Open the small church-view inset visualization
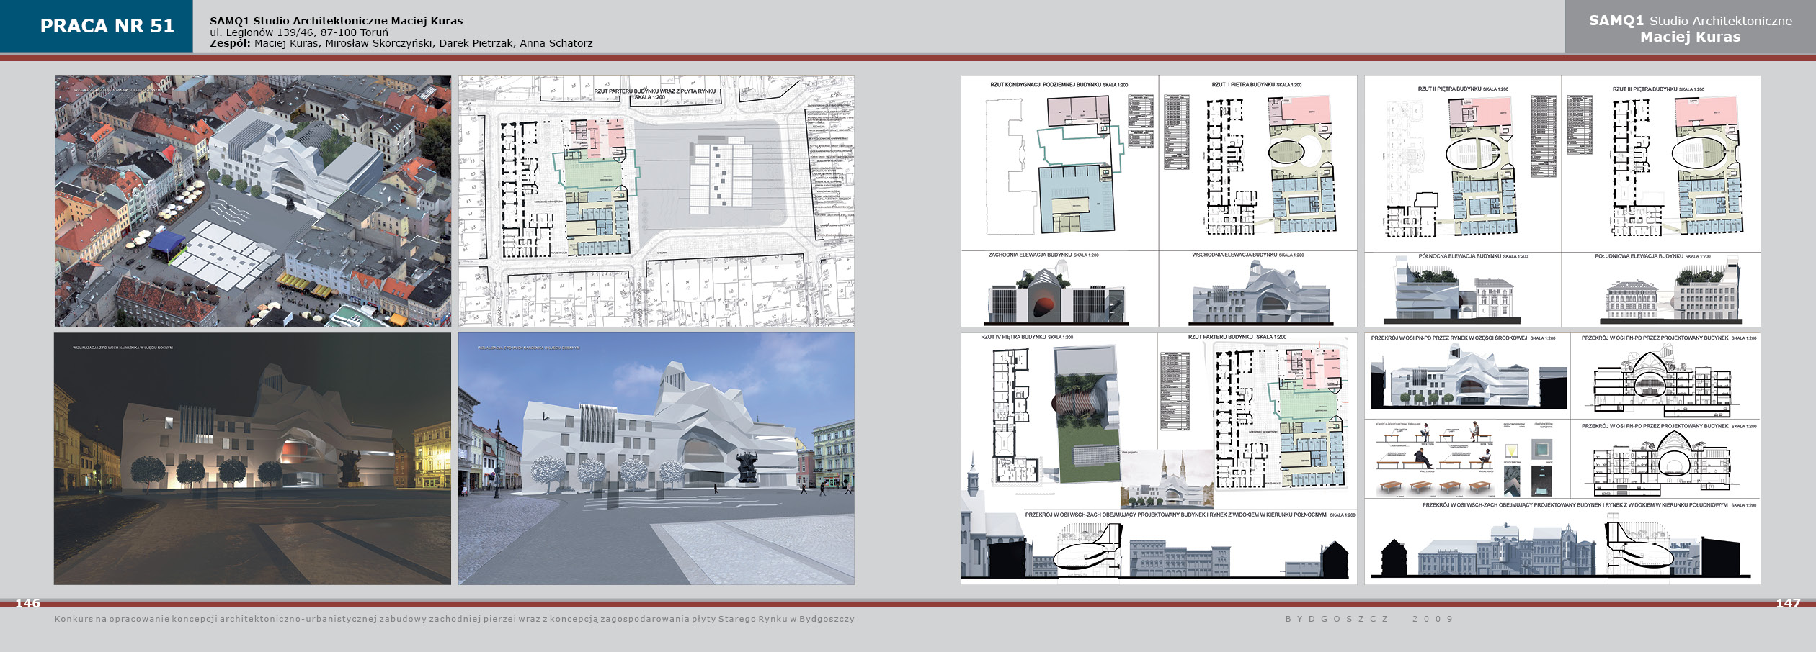The height and width of the screenshot is (652, 1816). pyautogui.click(x=1167, y=480)
